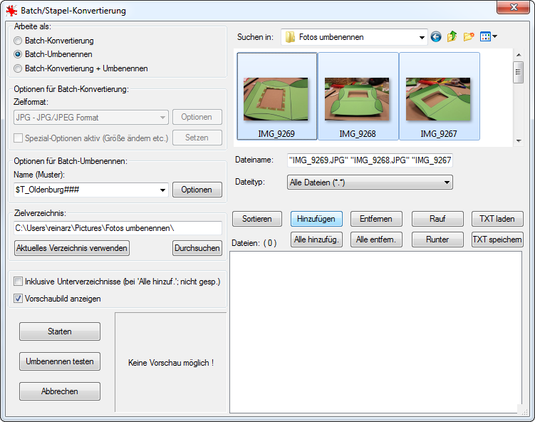Select the IMG_9268 thumbnail
Image resolution: width=535 pixels, height=422 pixels.
pyautogui.click(x=358, y=96)
